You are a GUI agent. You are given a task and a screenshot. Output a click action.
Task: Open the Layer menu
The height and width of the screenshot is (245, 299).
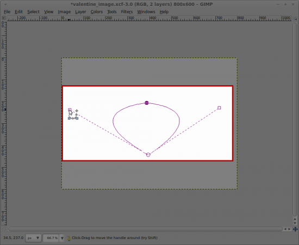[80, 12]
